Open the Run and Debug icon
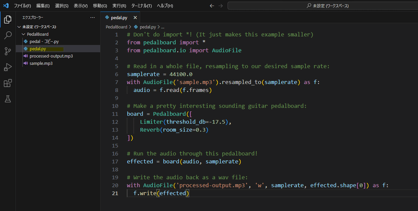The height and width of the screenshot is (211, 418). [x=8, y=67]
